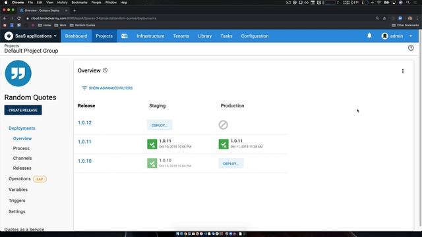Click the filter icon beside Show Advanced Filters

tap(84, 88)
